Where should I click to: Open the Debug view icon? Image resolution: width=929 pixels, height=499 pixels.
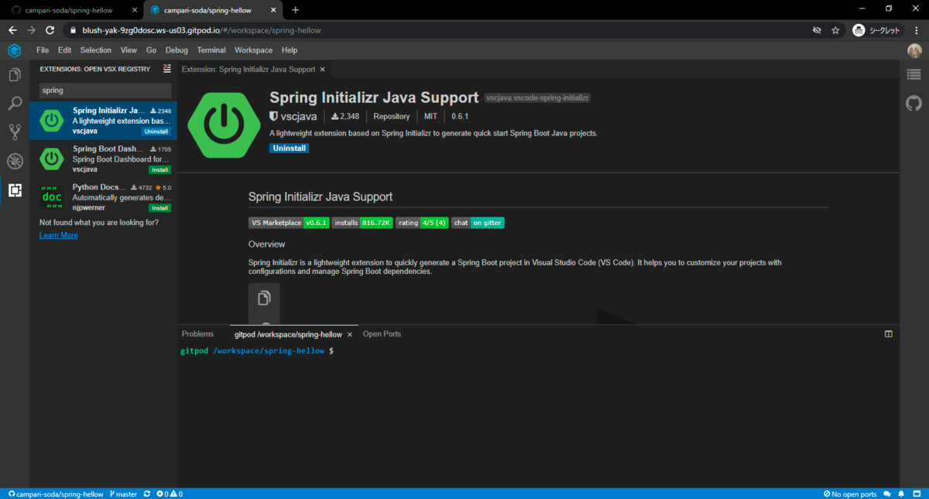pos(14,161)
